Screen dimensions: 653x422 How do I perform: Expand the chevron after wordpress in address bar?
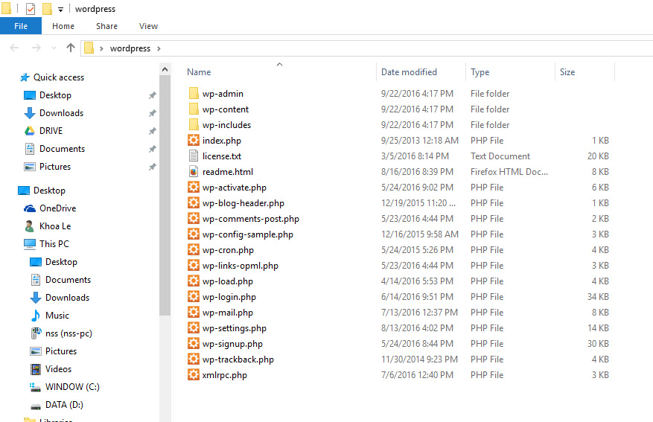click(x=158, y=48)
